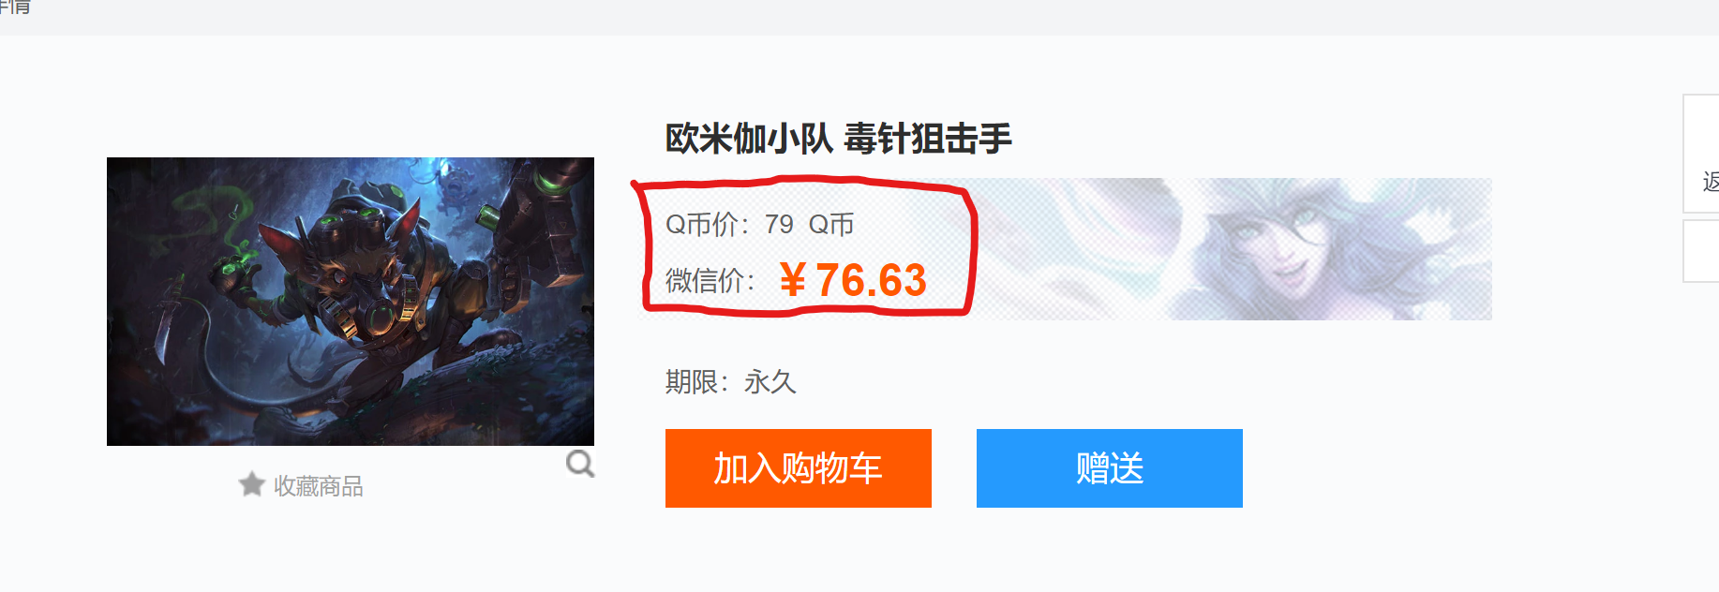Click the orange ¥76.63 WeChat price

point(853,280)
